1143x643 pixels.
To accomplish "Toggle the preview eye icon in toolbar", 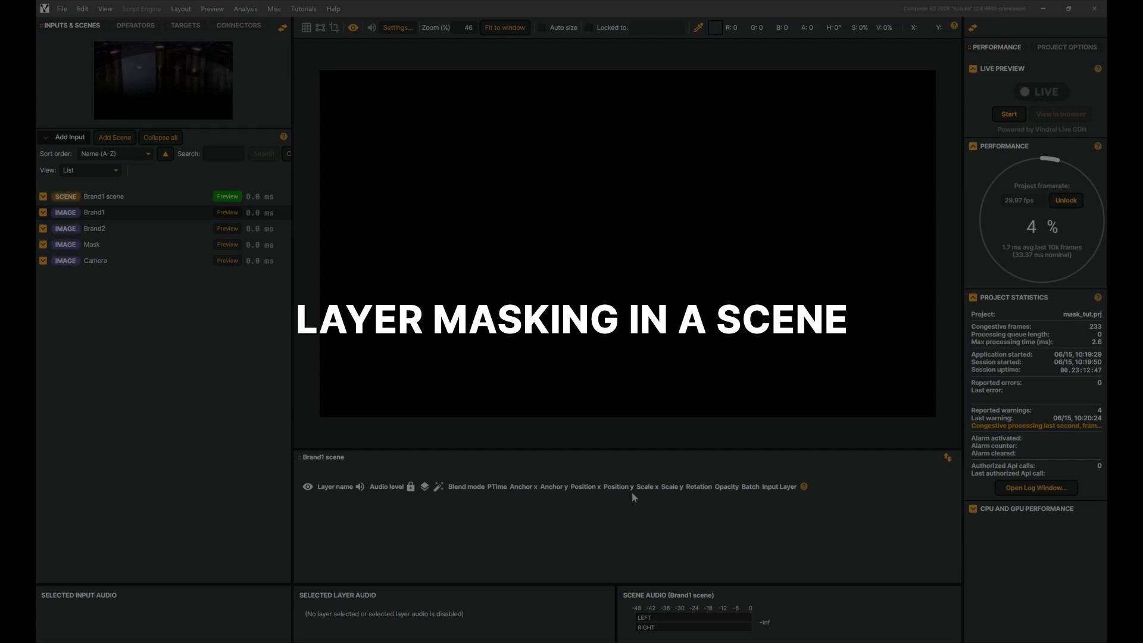I will (x=353, y=27).
